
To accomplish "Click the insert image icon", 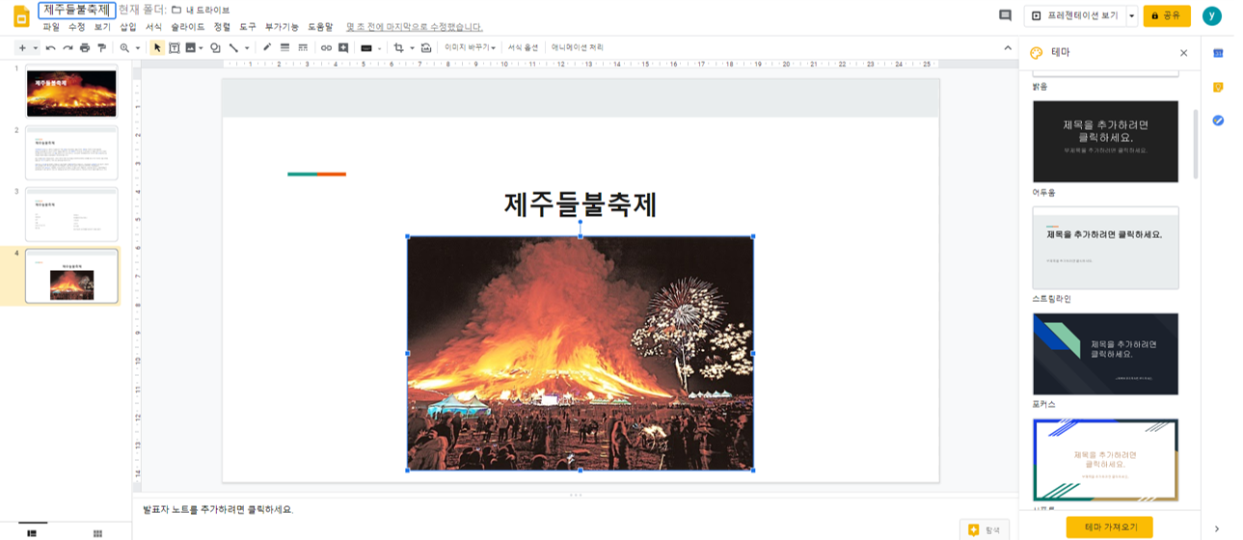I will click(x=190, y=47).
